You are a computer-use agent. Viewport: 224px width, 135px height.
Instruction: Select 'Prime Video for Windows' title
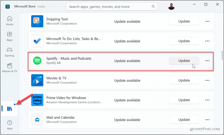pos(66,98)
